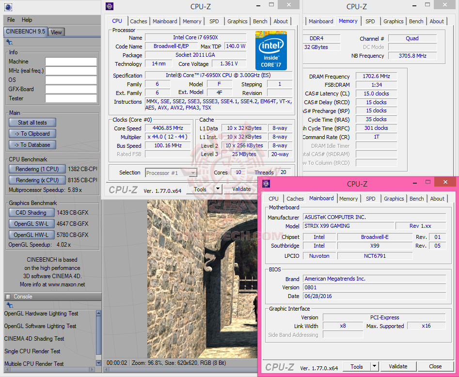Click the pin icon under the Console header
This screenshot has width=459, height=377.
[9, 305]
